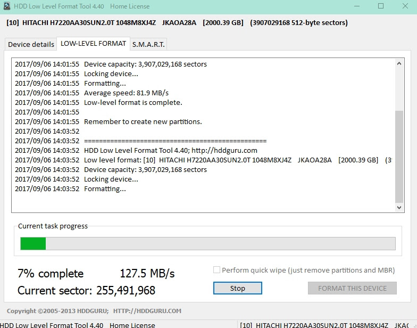
Task: Minimize the HDD Low Level Format window
Action: tap(355, 6)
